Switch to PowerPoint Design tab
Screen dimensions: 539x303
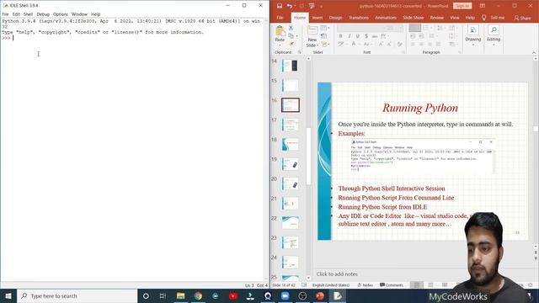pyautogui.click(x=335, y=18)
